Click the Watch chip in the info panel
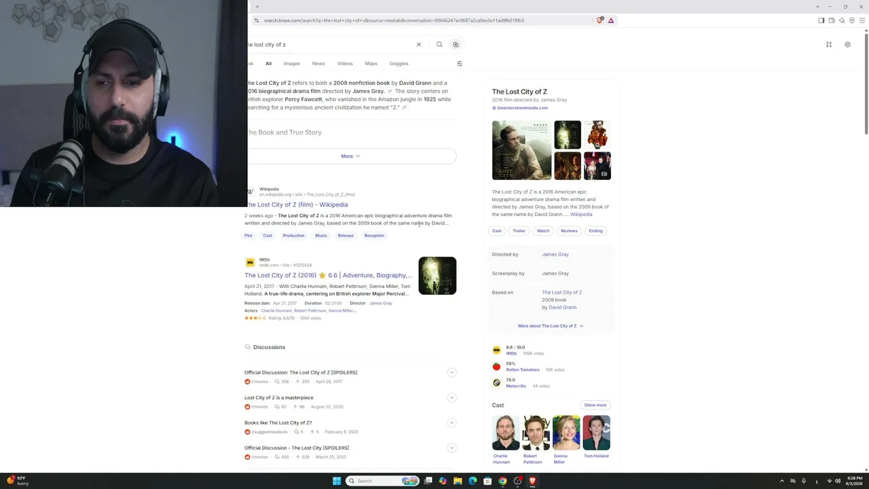The width and height of the screenshot is (869, 489). 543,231
